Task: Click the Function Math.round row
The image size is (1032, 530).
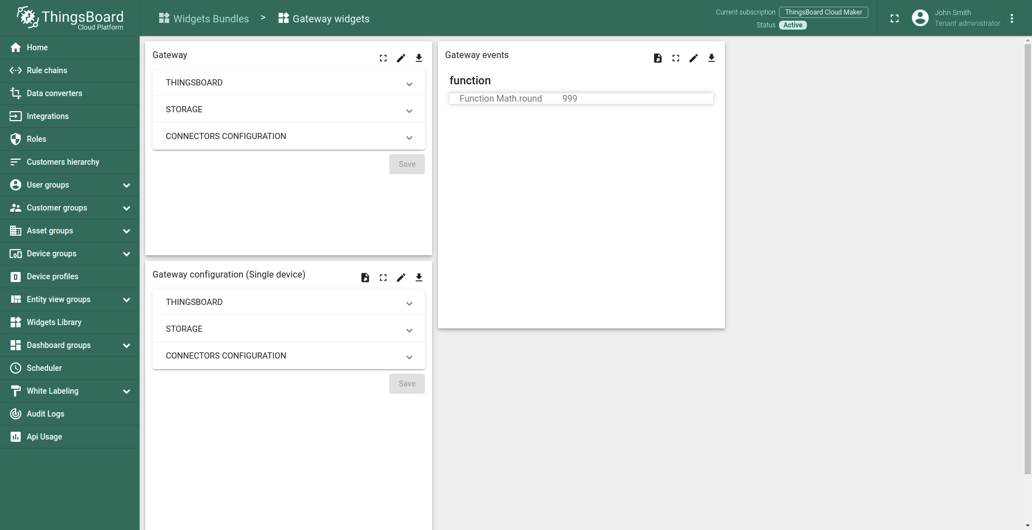Action: pos(581,98)
